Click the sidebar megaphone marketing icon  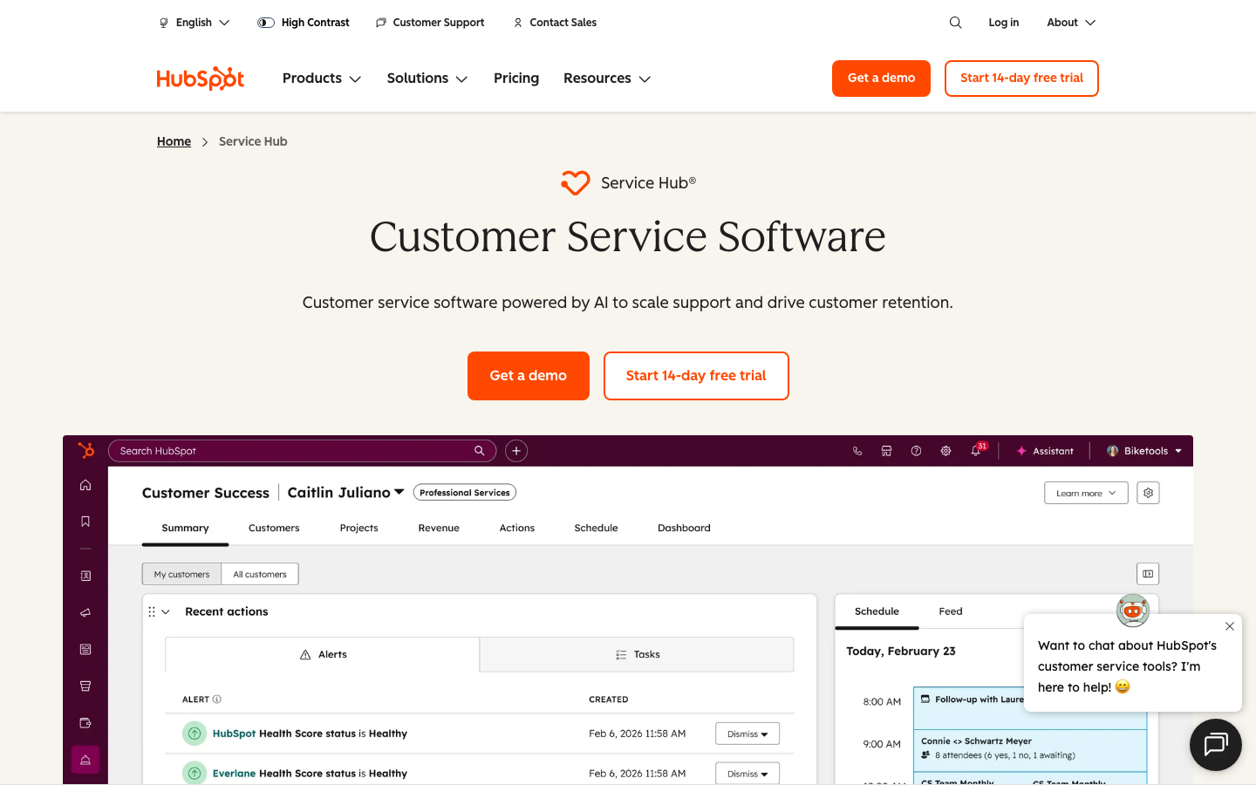point(85,612)
